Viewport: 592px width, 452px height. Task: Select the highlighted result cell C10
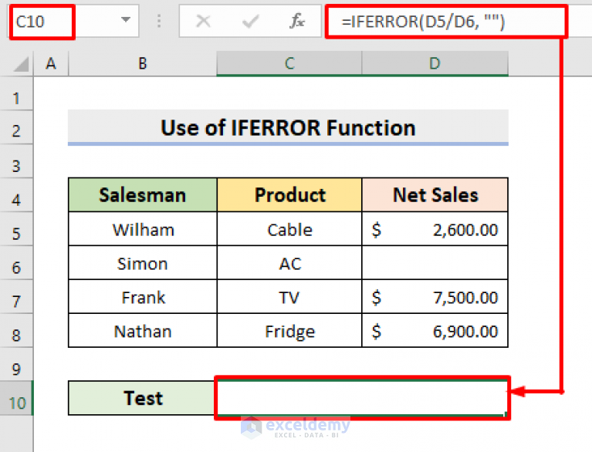click(x=362, y=398)
